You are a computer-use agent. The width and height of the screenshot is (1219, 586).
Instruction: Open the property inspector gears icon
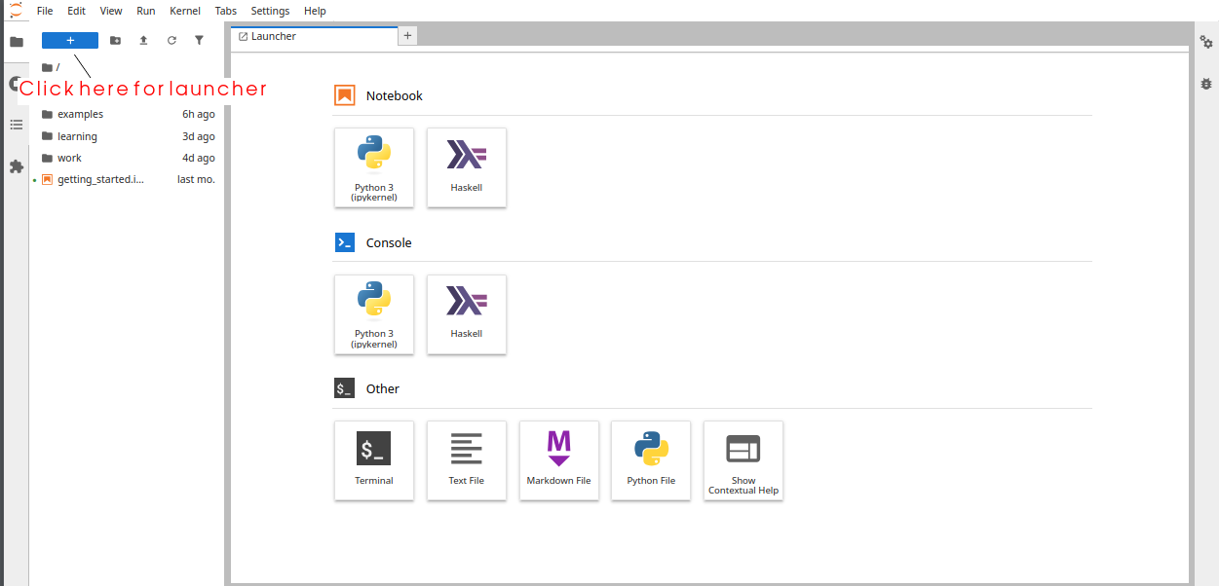[1206, 42]
